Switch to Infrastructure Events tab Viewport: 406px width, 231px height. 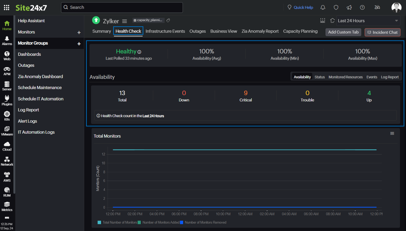165,31
